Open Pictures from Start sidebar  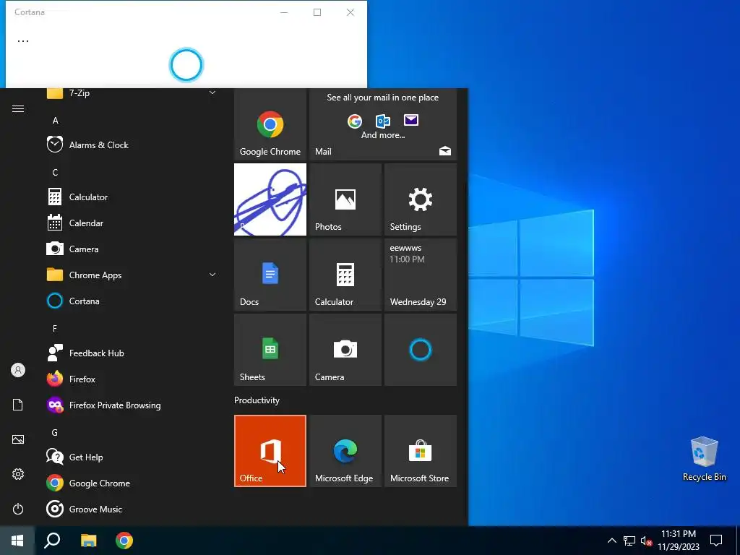18,439
